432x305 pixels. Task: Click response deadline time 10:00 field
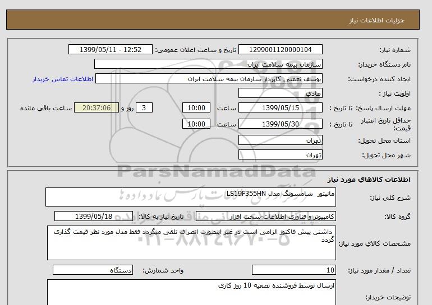196,107
